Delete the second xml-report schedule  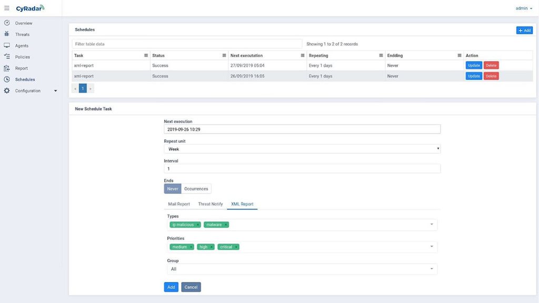pos(491,76)
